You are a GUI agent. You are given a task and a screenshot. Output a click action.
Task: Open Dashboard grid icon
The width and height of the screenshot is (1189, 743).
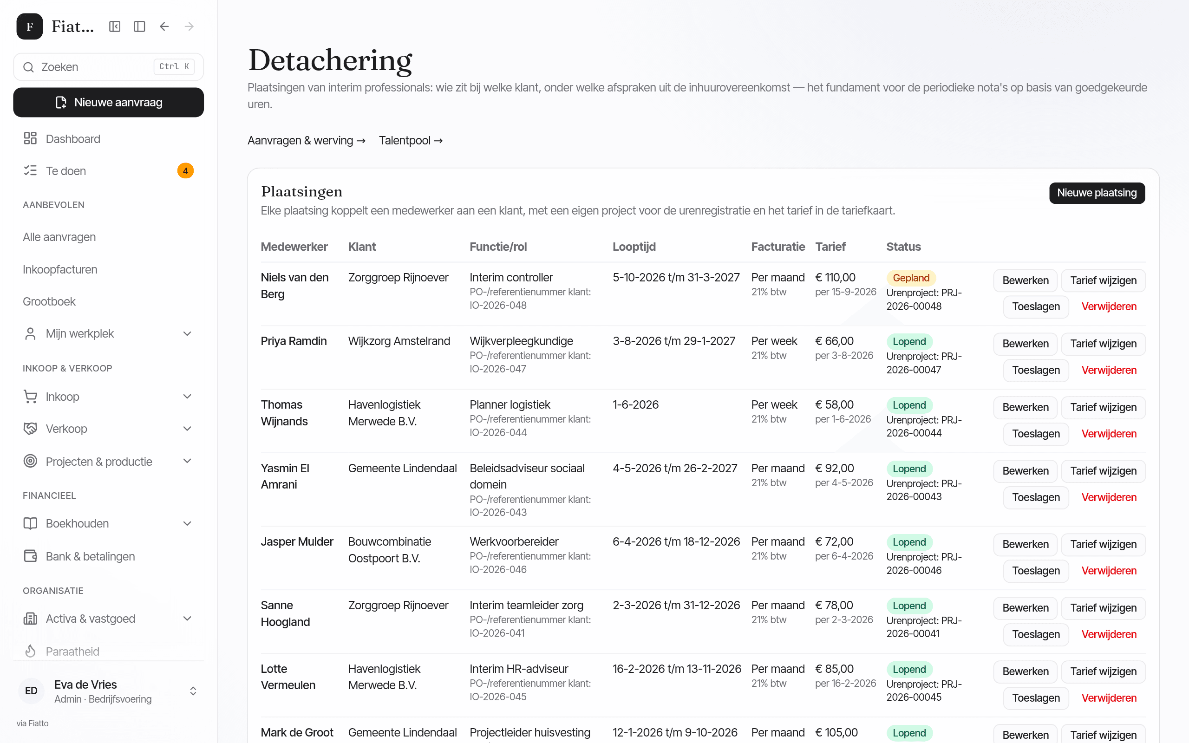pyautogui.click(x=31, y=138)
